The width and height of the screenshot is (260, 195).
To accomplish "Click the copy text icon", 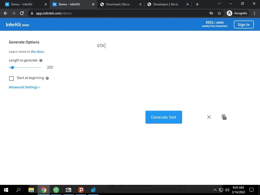I will tap(224, 117).
